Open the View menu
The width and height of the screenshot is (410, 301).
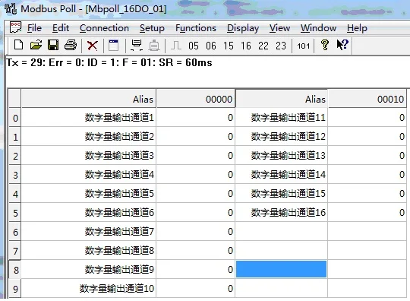(x=279, y=28)
